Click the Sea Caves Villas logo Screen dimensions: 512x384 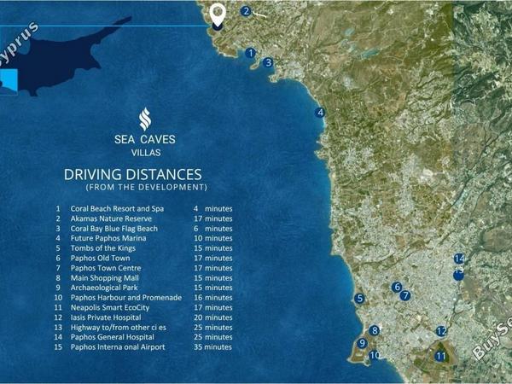click(x=145, y=132)
